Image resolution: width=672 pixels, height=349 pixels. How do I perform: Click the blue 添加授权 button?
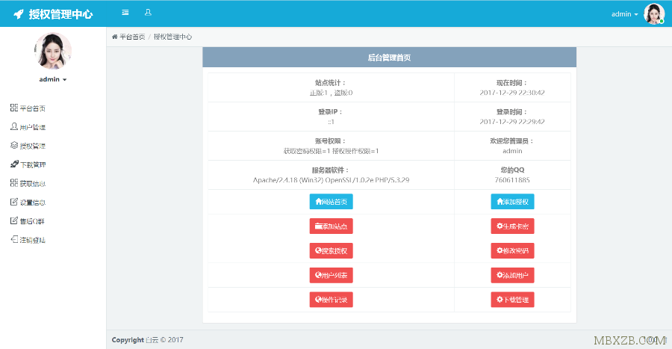click(512, 202)
